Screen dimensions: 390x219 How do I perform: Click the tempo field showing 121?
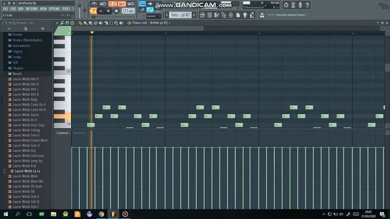coord(128,11)
